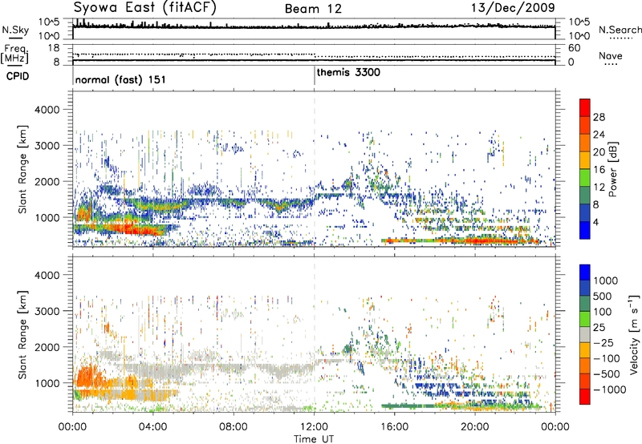Viewport: 642px width, 444px height.
Task: Click "4000" on the power panel range axis
Action: tap(47, 110)
